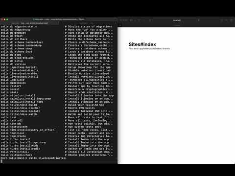Click '# Remove CSS builds' comment

[x=80, y=108]
